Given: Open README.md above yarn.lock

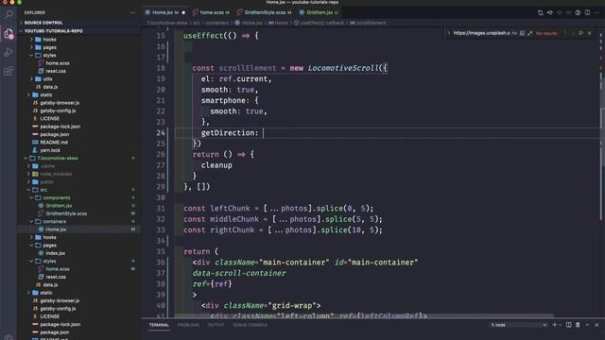Looking at the screenshot, I should [x=54, y=143].
